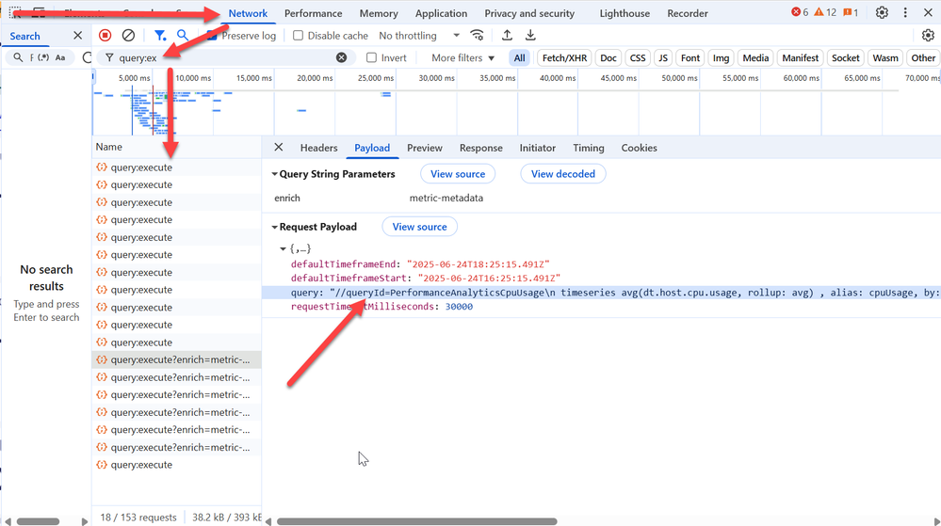Toggle the Preserve log checkbox
941x526 pixels.
point(212,36)
